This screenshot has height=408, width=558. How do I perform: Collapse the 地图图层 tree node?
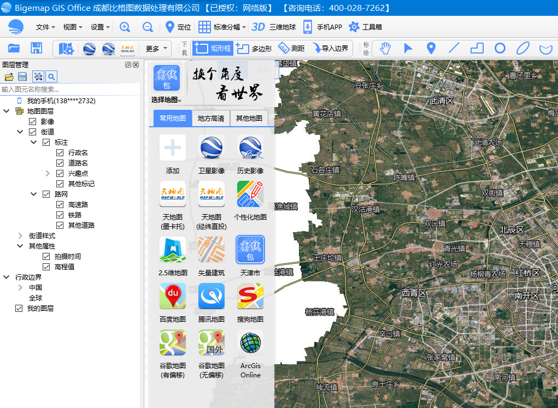(6, 111)
